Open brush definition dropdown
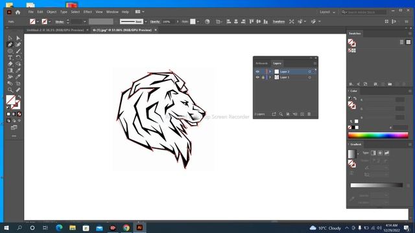415x233 pixels. pyautogui.click(x=145, y=21)
